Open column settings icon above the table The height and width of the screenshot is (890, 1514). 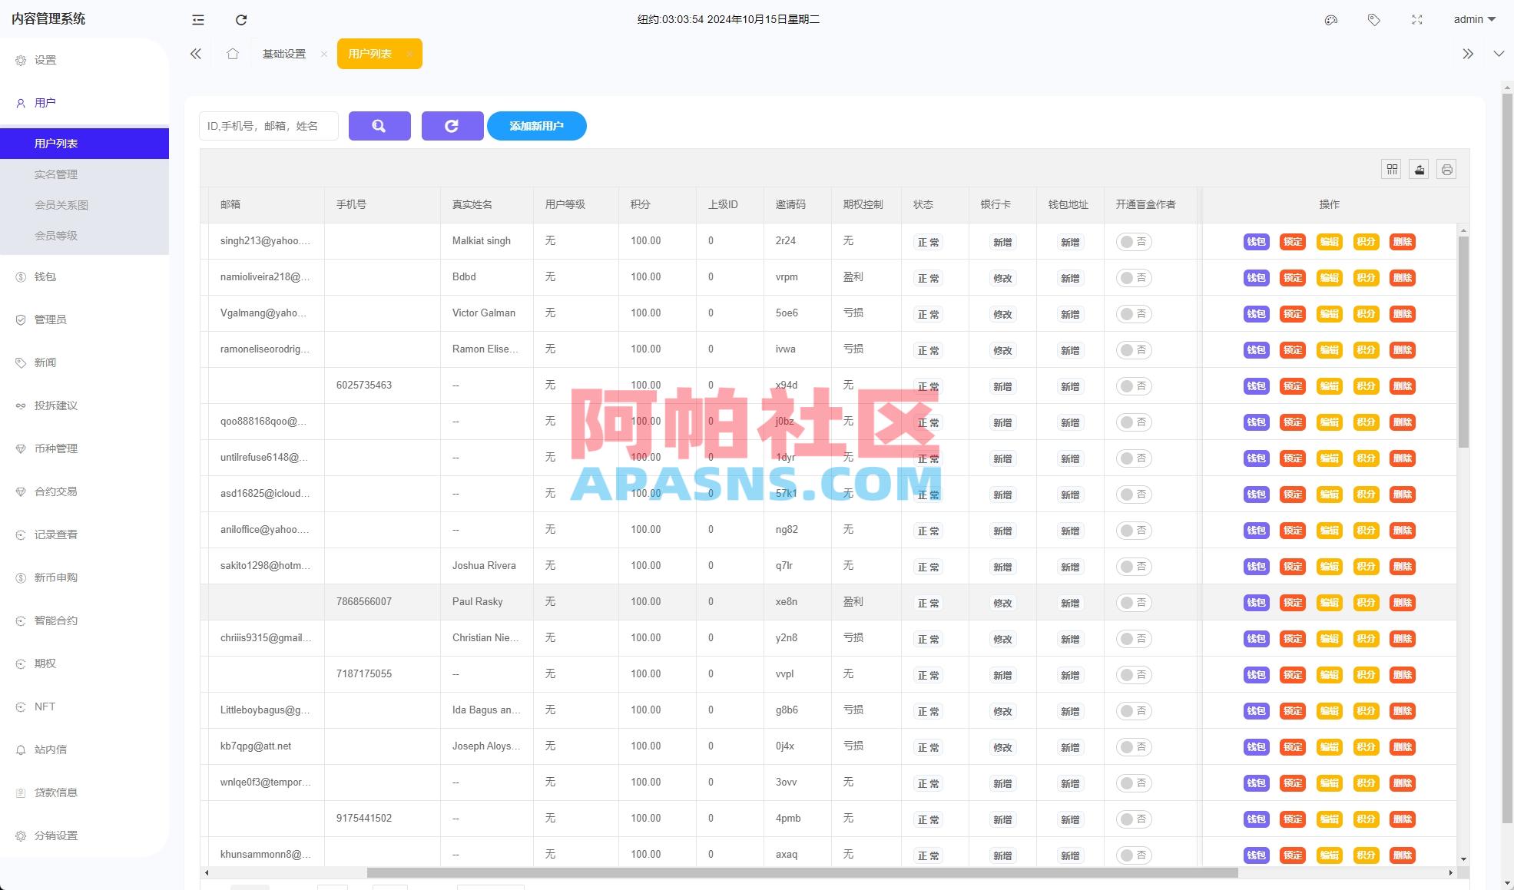[1391, 169]
